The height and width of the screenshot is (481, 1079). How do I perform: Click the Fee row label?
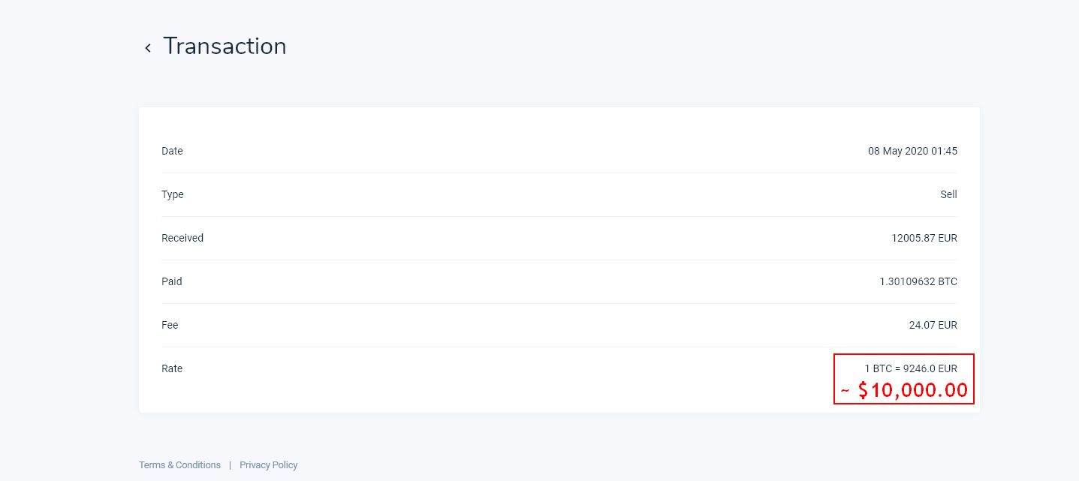pyautogui.click(x=170, y=325)
